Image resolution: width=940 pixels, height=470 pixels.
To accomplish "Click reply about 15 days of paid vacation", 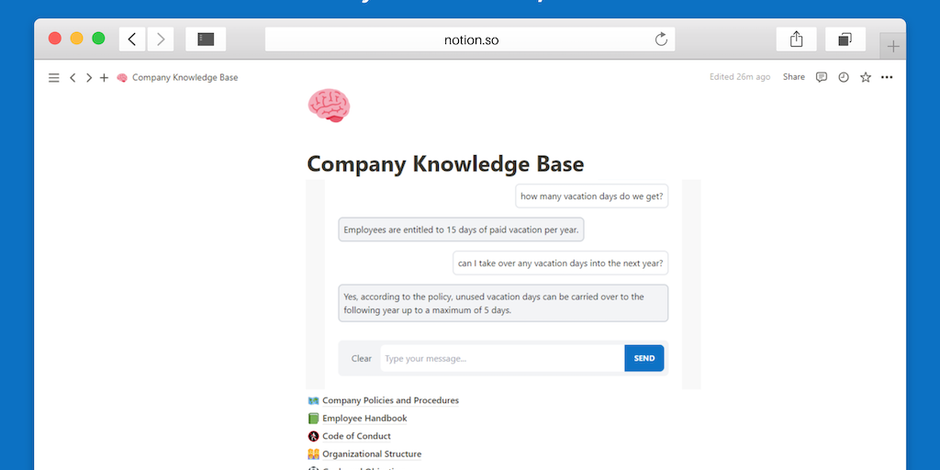I will point(461,229).
